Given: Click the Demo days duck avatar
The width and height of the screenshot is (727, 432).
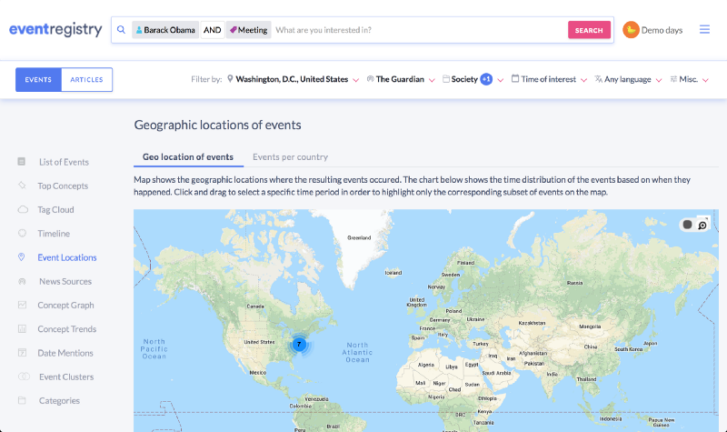Looking at the screenshot, I should pyautogui.click(x=631, y=30).
